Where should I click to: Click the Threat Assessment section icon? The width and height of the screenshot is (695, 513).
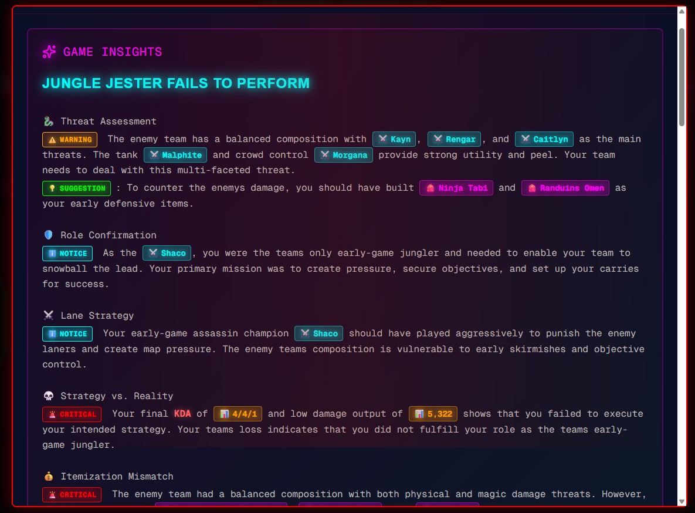49,121
